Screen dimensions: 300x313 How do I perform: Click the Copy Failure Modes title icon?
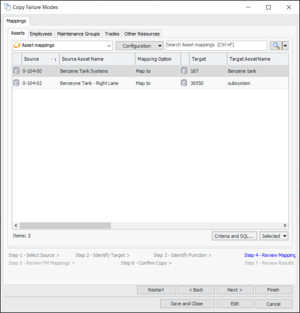click(x=8, y=7)
